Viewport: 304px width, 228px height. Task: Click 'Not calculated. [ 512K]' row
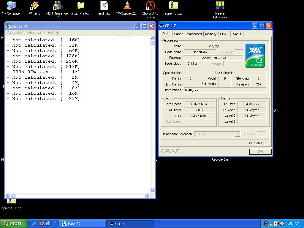pos(43,67)
